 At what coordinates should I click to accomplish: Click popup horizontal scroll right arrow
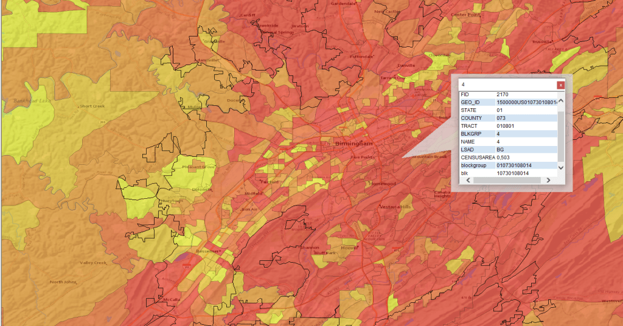[x=548, y=180]
